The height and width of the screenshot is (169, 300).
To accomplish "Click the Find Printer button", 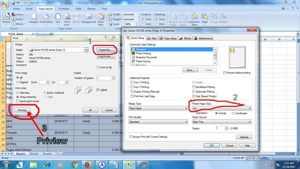I will [105, 57].
